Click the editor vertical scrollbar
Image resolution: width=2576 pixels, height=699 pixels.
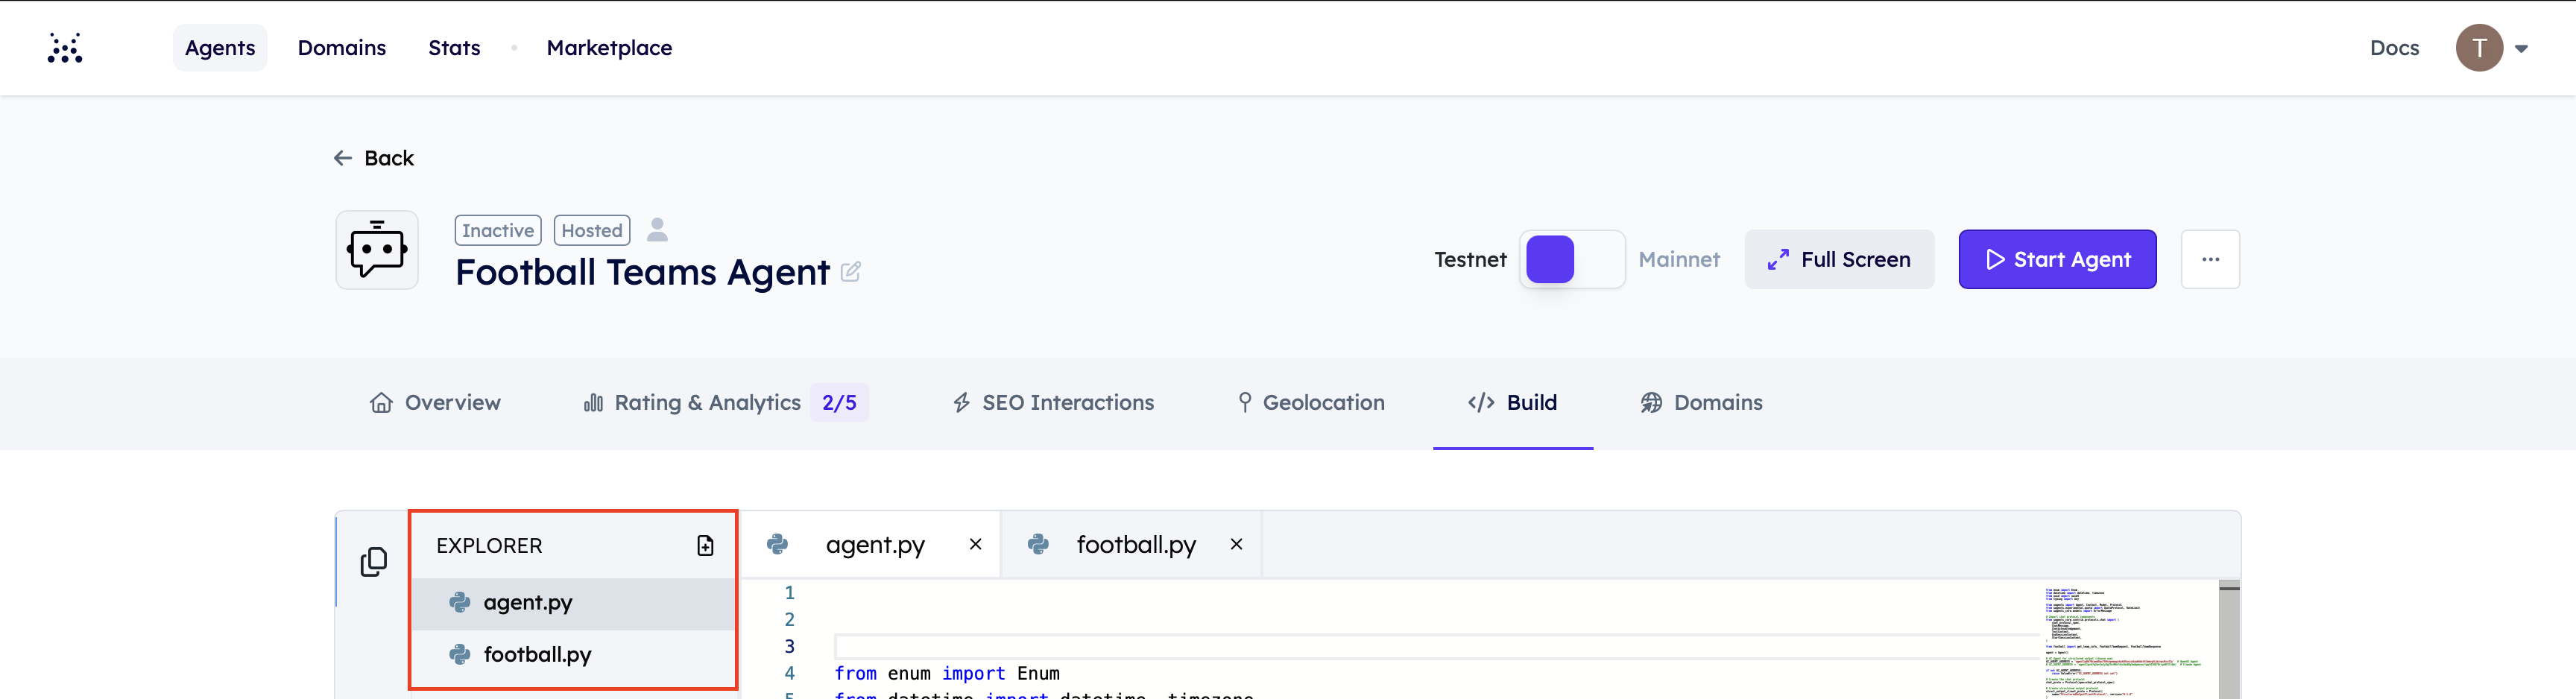pos(2229,640)
